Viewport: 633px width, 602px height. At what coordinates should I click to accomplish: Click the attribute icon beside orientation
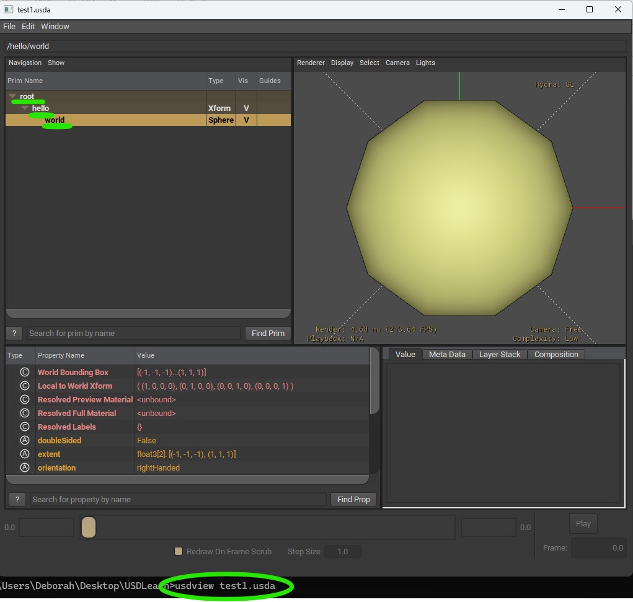point(25,468)
